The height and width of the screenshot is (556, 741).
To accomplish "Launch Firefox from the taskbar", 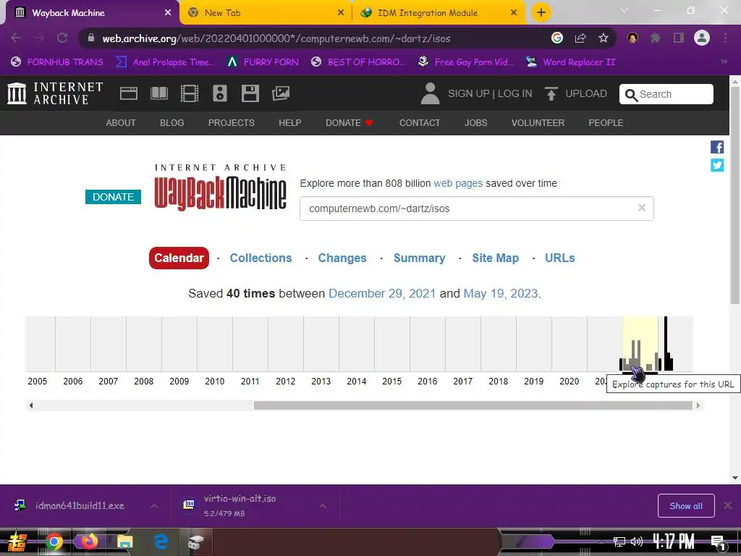I will coord(89,542).
